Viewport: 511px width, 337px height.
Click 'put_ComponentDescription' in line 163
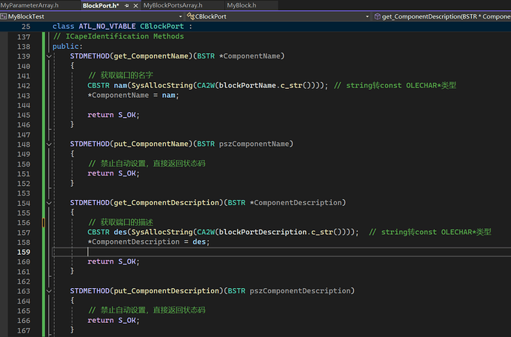167,291
